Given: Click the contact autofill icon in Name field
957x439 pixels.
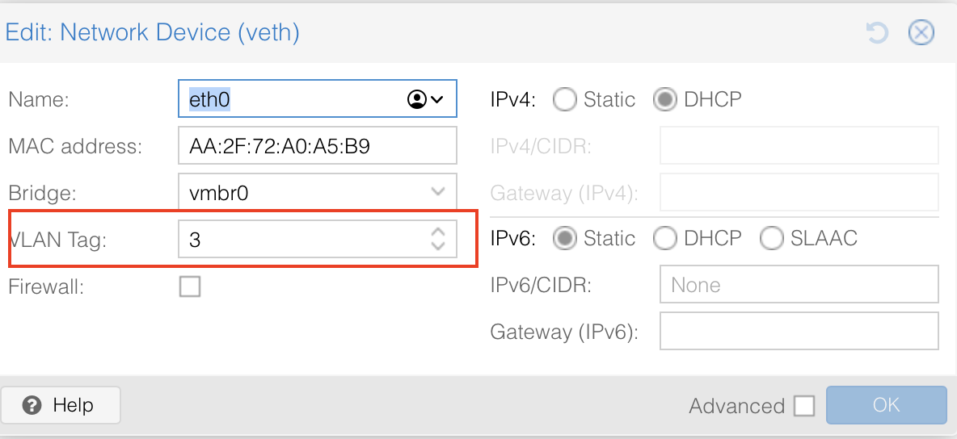Looking at the screenshot, I should [417, 99].
